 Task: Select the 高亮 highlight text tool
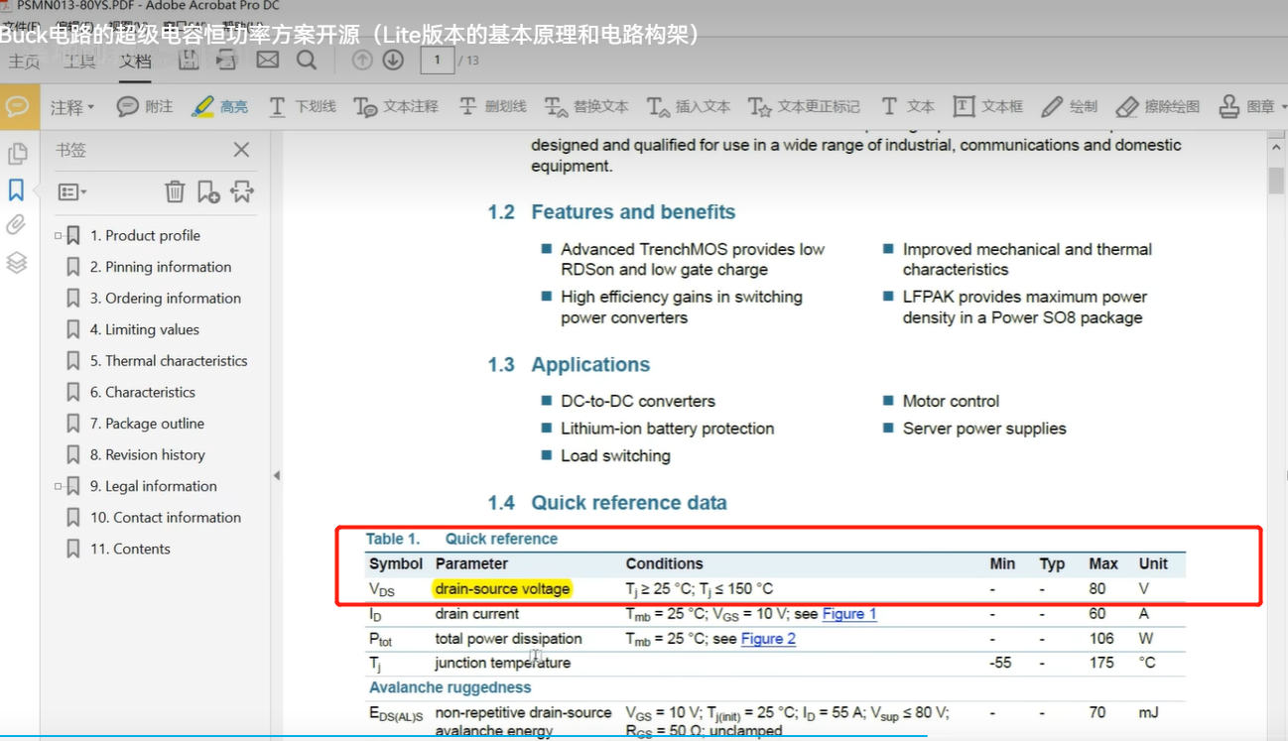[219, 106]
